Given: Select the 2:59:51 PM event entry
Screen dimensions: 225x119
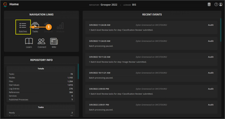Looking at the screenshot, I should 151,107.
